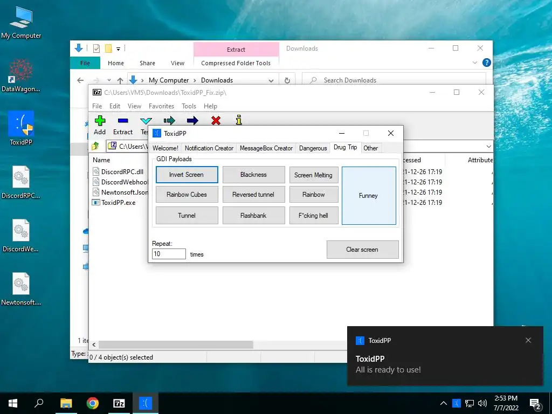Expand Explorer ribbon chevron
The width and height of the screenshot is (552, 414).
tap(474, 63)
